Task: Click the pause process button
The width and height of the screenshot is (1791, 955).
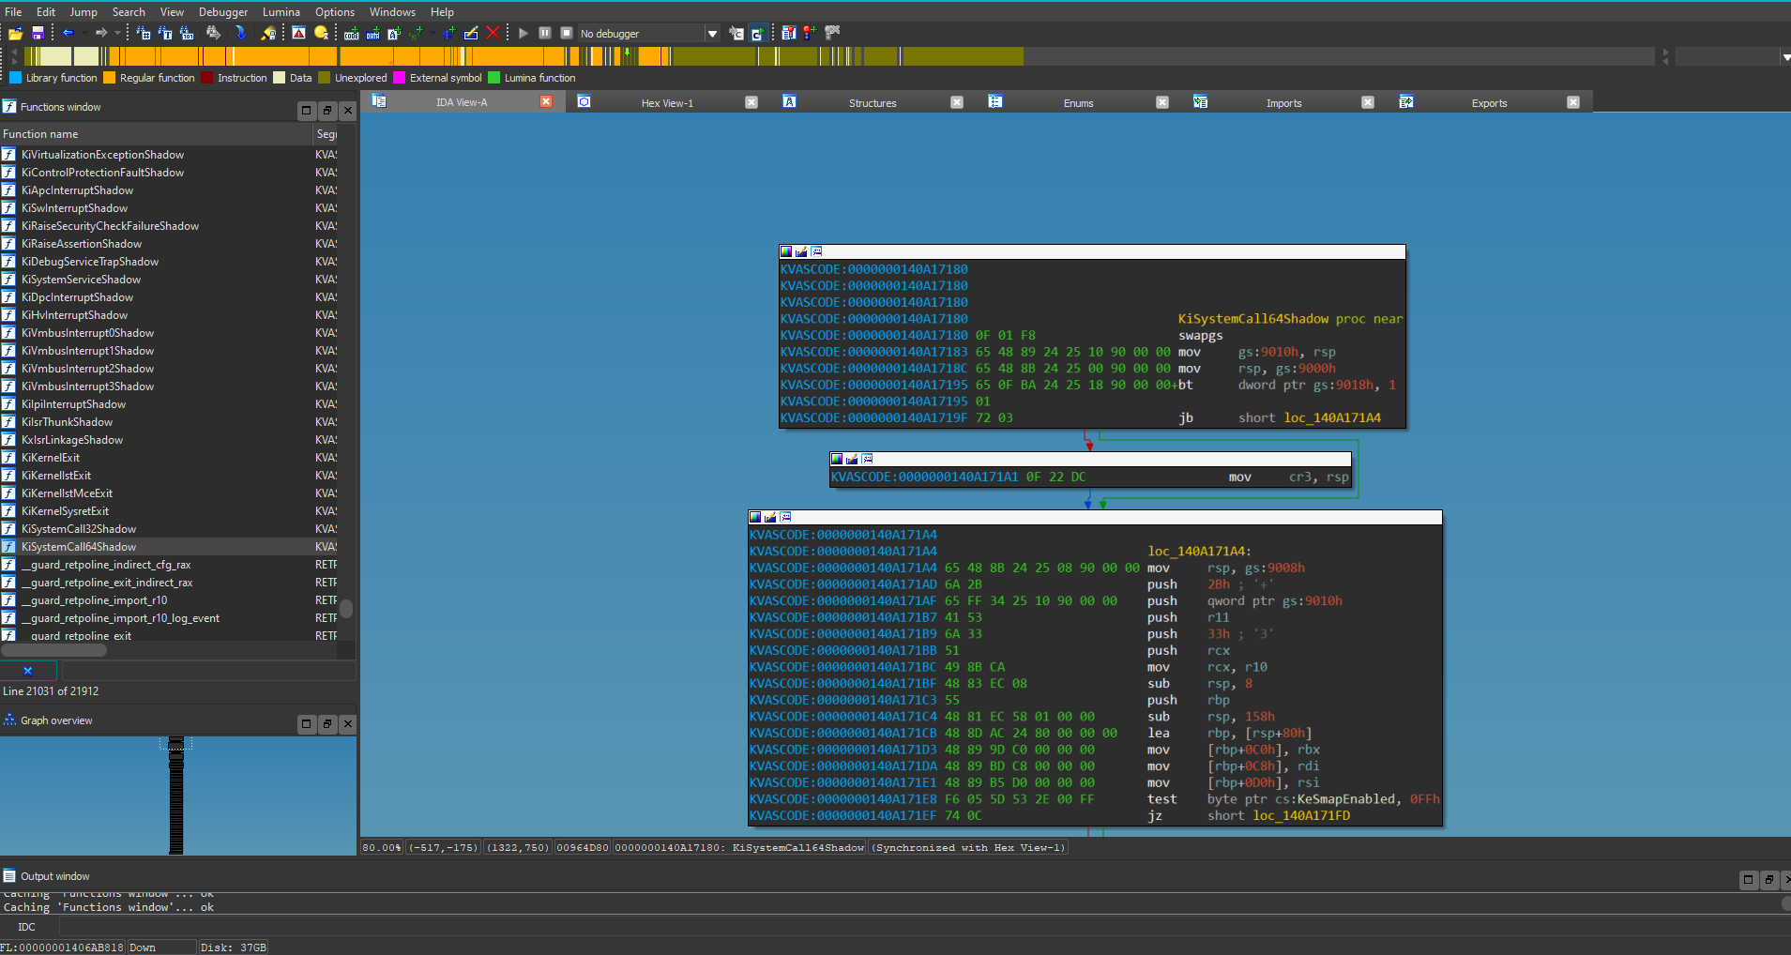Action: 544,33
